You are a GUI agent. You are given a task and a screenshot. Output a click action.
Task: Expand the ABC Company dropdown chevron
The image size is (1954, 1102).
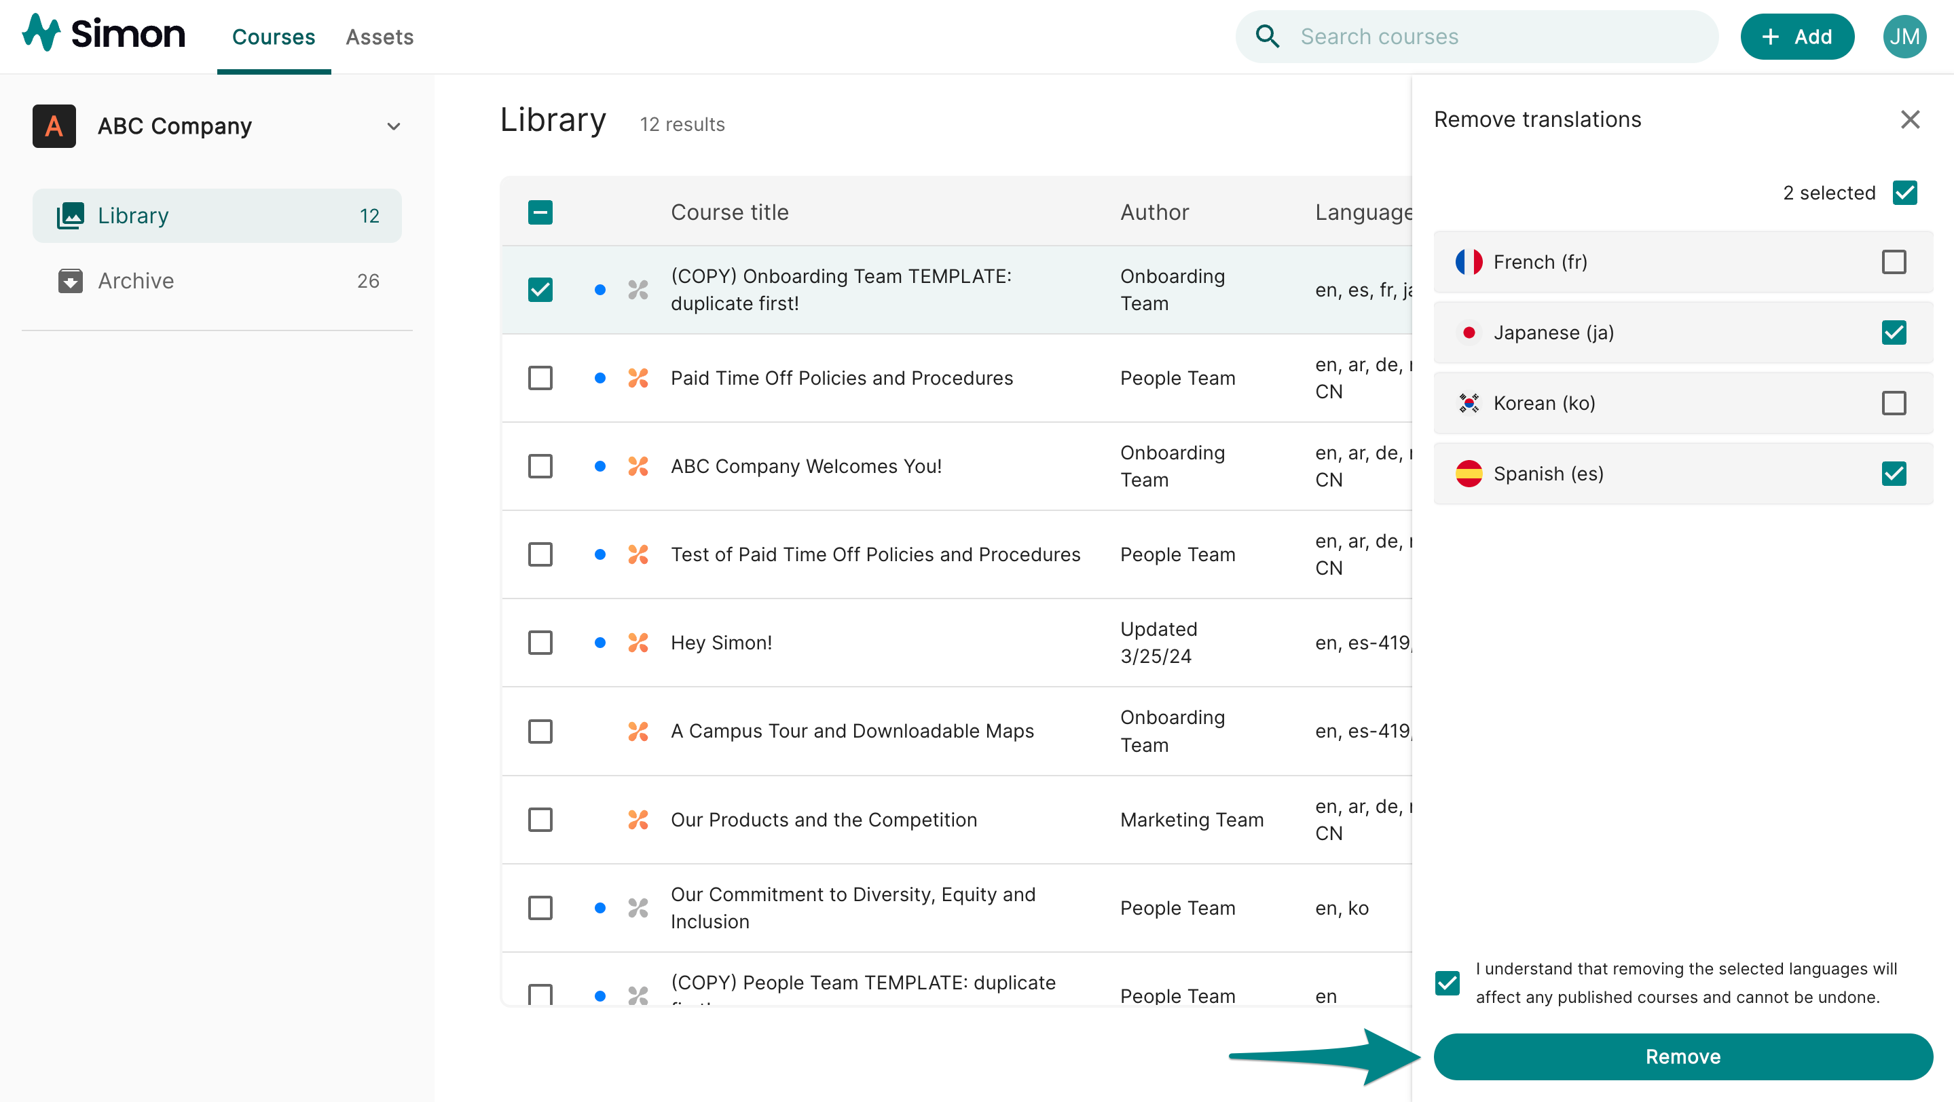point(393,126)
